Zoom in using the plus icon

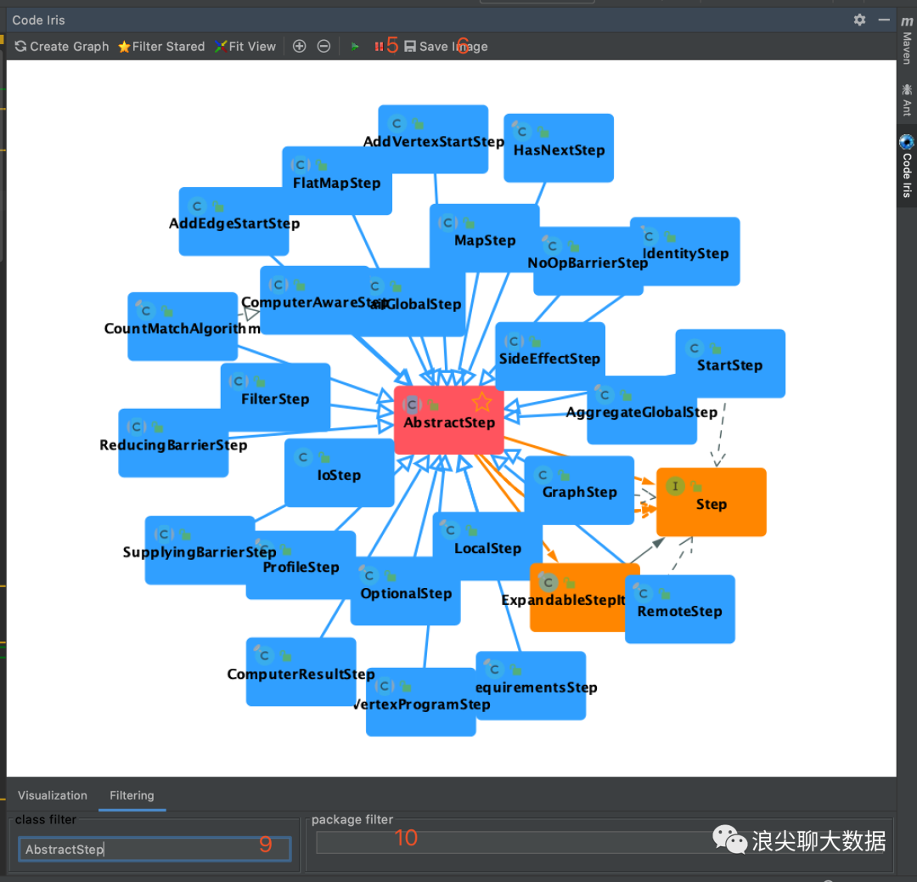299,46
